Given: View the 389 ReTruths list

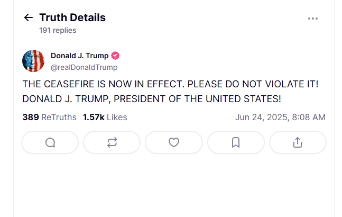Looking at the screenshot, I should [x=49, y=117].
